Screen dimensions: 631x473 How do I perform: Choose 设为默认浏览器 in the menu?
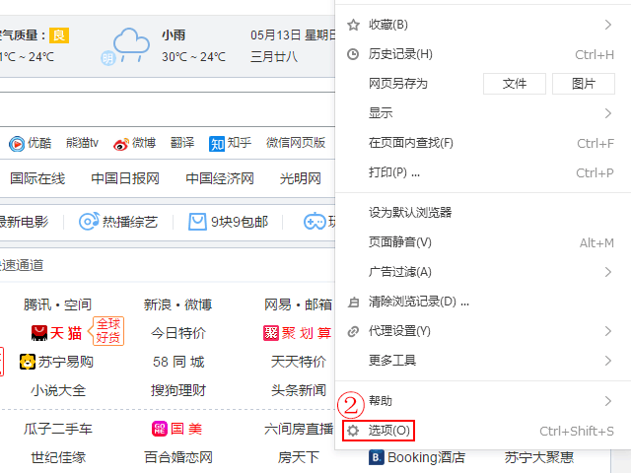(483, 213)
